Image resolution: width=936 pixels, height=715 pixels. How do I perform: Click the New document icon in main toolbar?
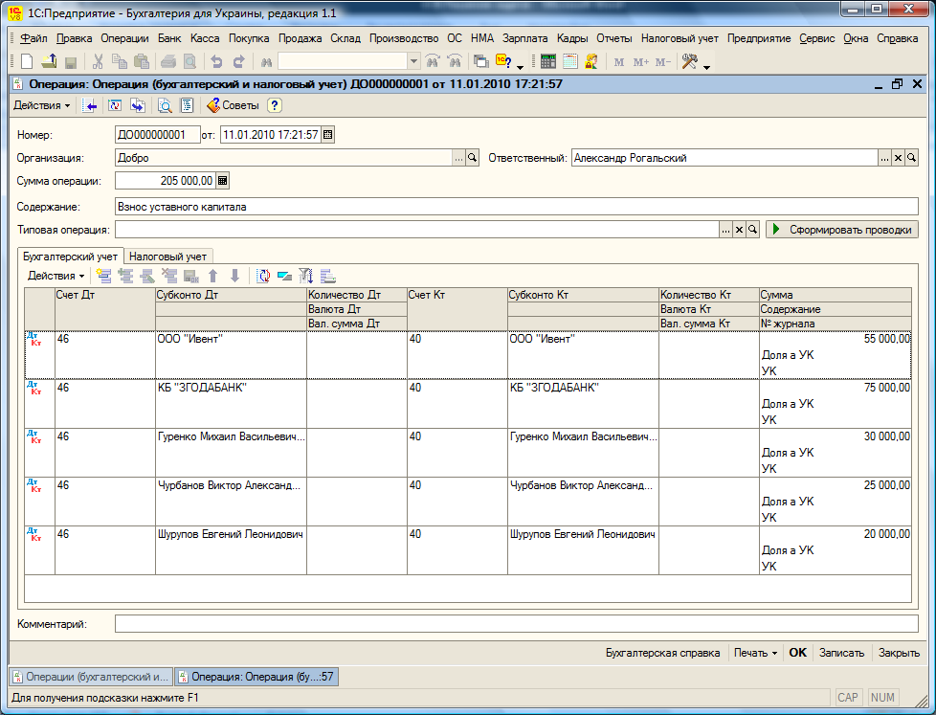point(27,61)
